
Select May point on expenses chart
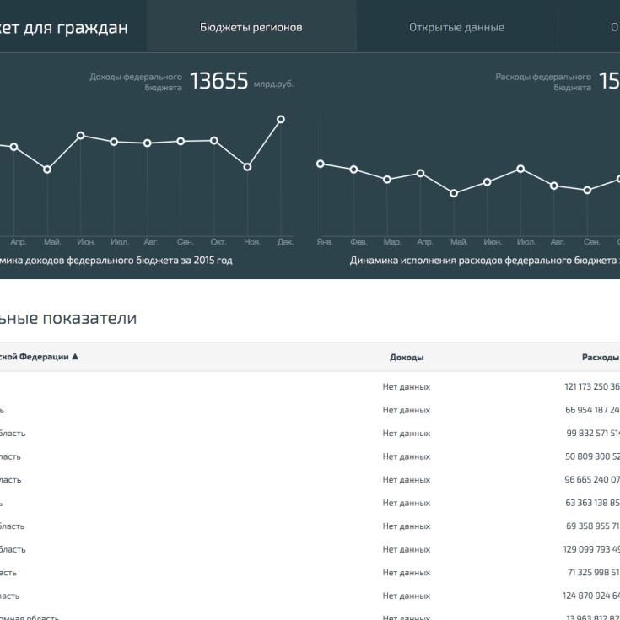click(454, 193)
